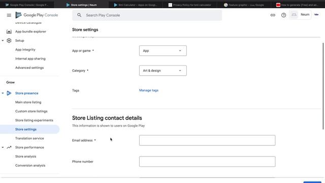This screenshot has height=183, width=325.
Task: Collapse the Setup section arrow
Action: pyautogui.click(x=3, y=41)
